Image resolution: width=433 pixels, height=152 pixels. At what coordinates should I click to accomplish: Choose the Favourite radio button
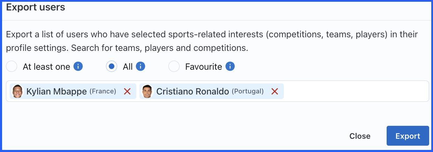[174, 66]
